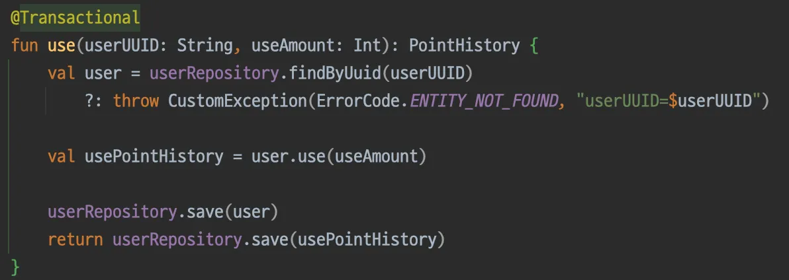Click usePointHistory argument in the return statement
789x280 pixels.
(x=369, y=240)
